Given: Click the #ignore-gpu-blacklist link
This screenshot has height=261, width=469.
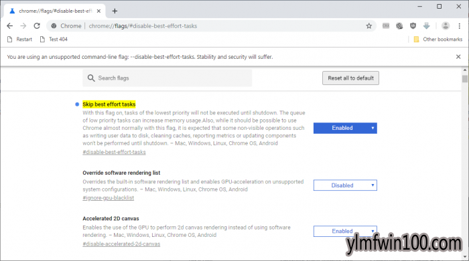Looking at the screenshot, I should (109, 197).
